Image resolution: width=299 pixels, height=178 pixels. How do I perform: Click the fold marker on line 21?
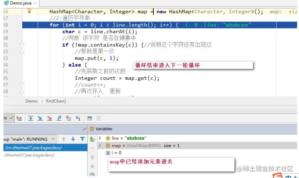pos(22,45)
